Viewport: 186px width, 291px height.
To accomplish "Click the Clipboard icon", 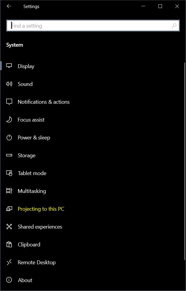I will (9, 244).
